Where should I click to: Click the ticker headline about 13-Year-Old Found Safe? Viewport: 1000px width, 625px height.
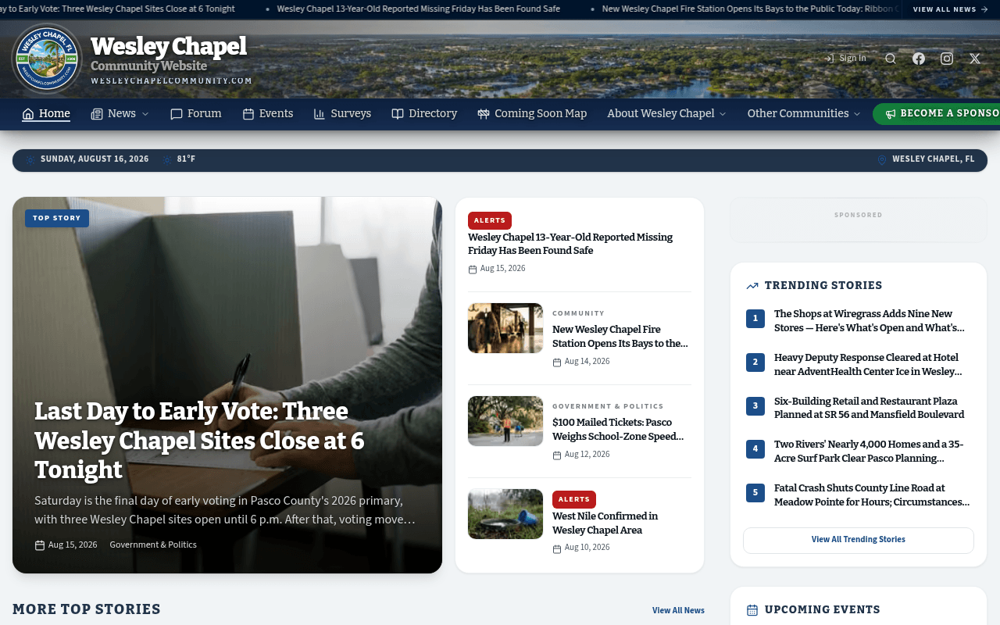click(418, 9)
